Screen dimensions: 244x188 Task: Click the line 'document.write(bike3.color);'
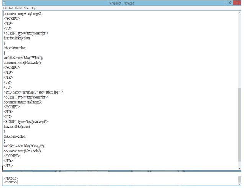[23, 151]
